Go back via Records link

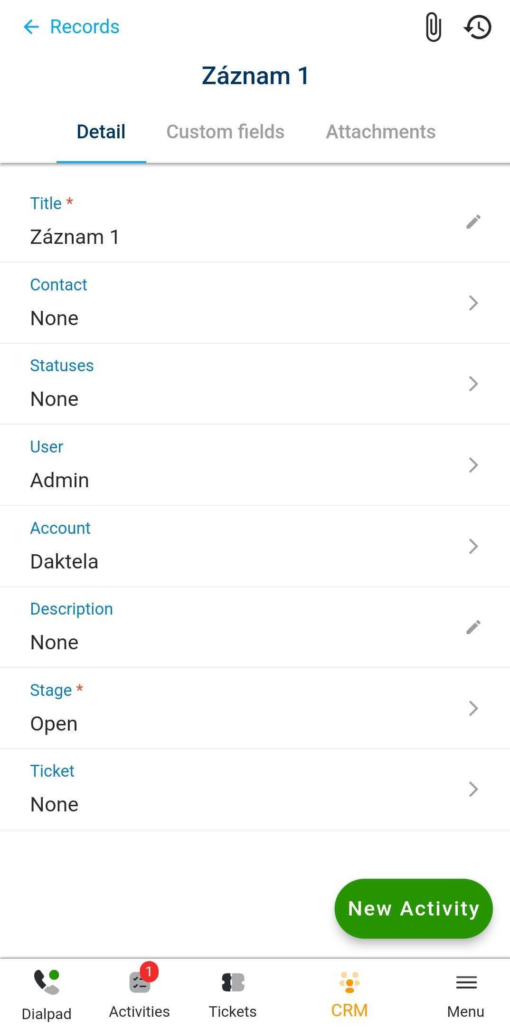85,27
